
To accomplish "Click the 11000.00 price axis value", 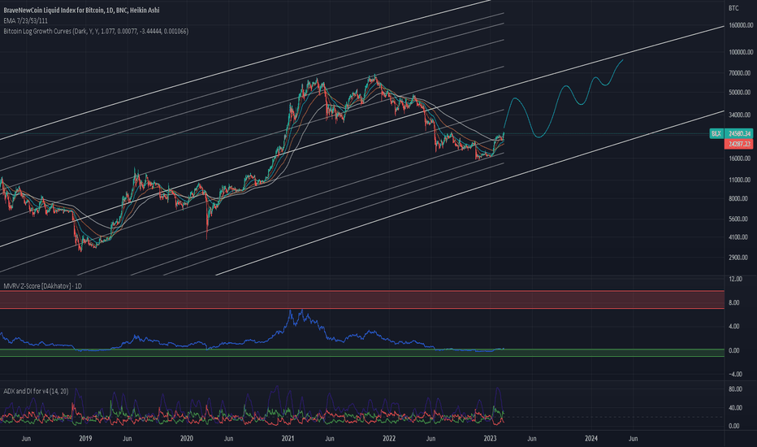I will pyautogui.click(x=740, y=180).
